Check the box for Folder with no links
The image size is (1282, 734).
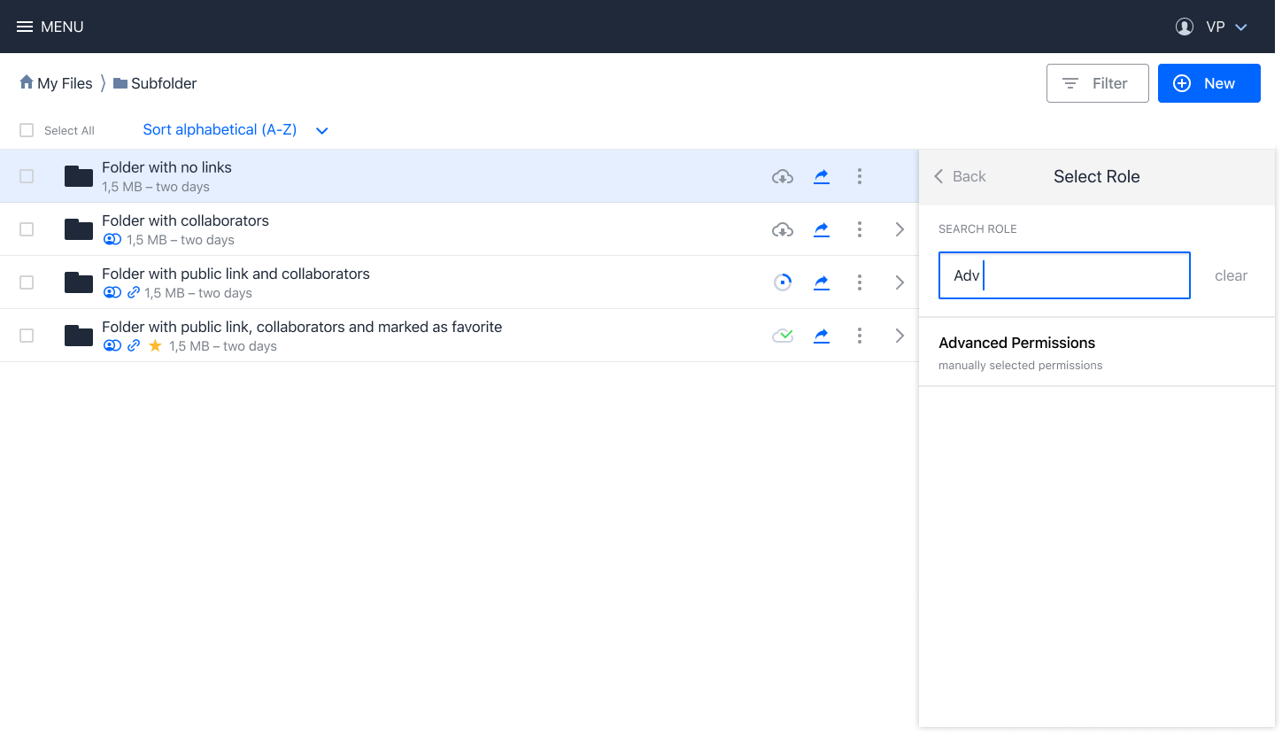[27, 176]
